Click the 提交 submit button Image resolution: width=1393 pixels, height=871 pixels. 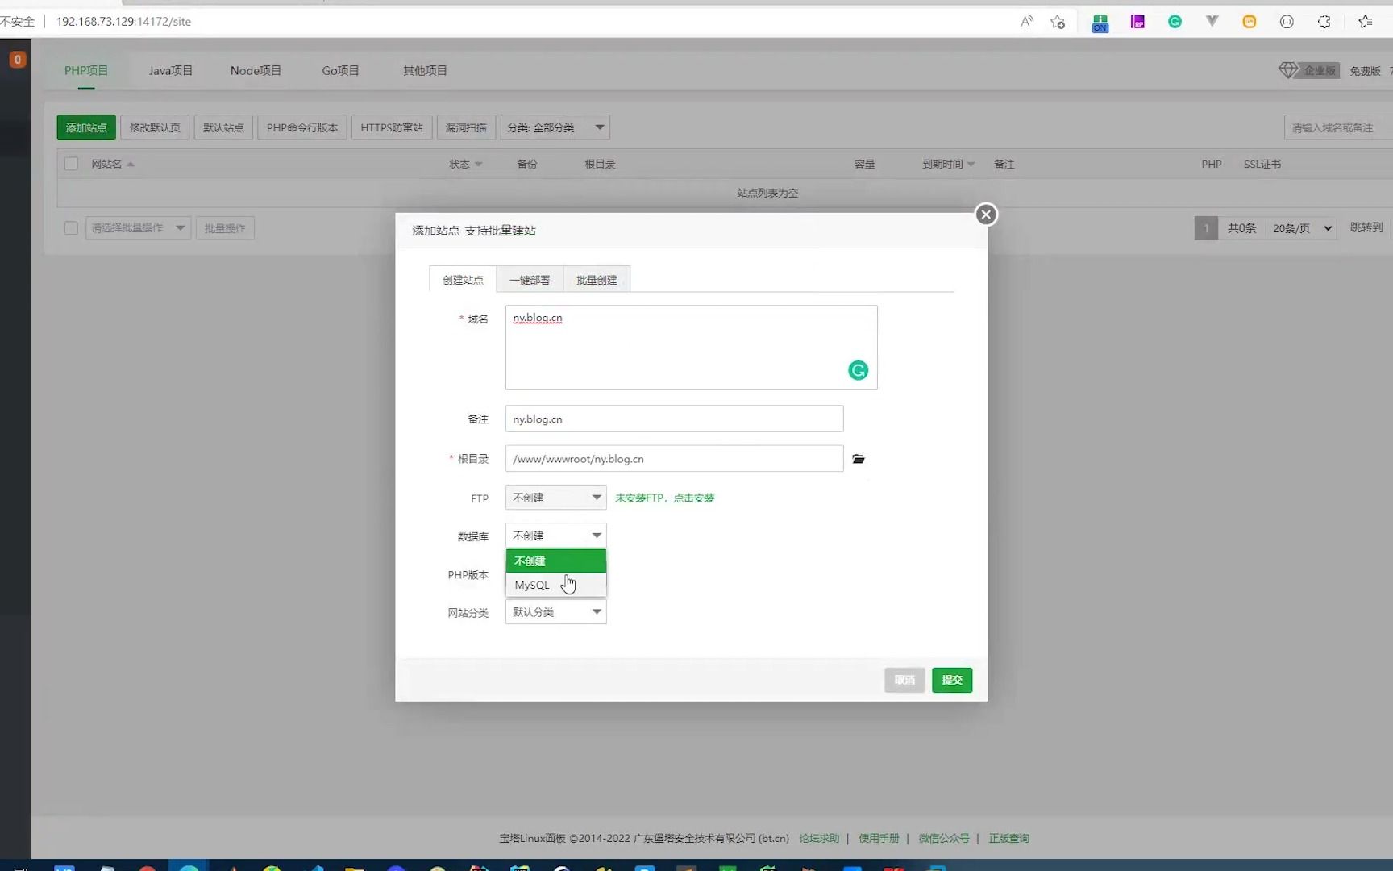[951, 680]
